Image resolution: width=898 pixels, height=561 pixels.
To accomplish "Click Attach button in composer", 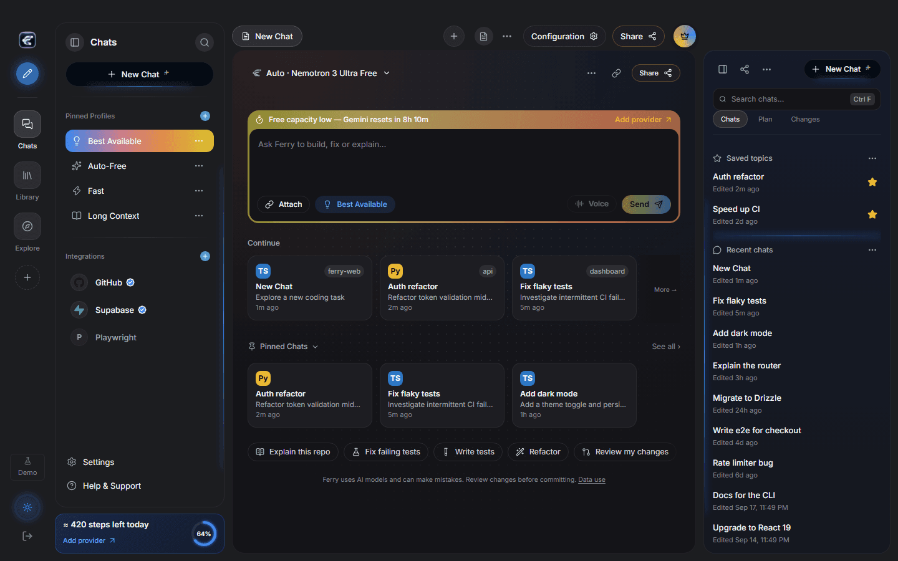I will [x=283, y=204].
